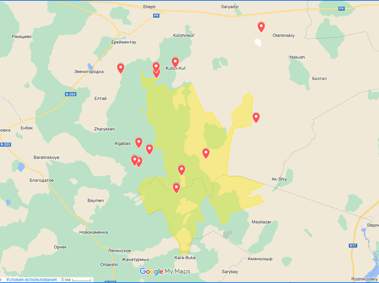The height and width of the screenshot is (283, 379).
Task: Click the Ленинское label
Action: 120,251
